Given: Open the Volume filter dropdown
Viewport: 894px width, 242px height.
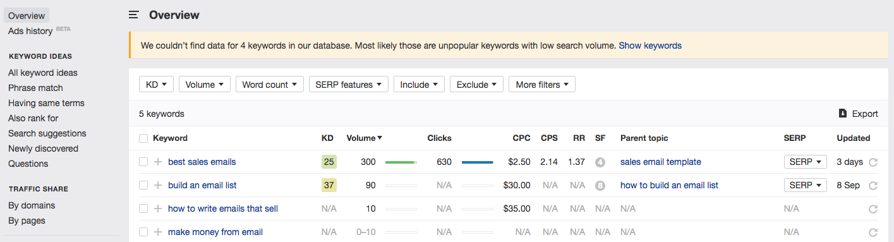Looking at the screenshot, I should coord(205,85).
